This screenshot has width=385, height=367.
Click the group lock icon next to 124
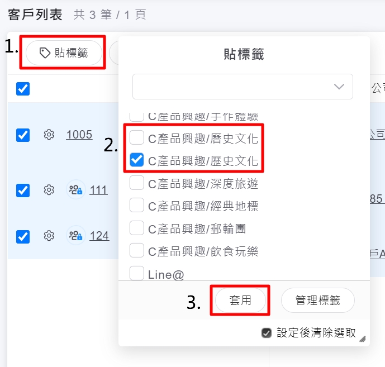click(75, 236)
